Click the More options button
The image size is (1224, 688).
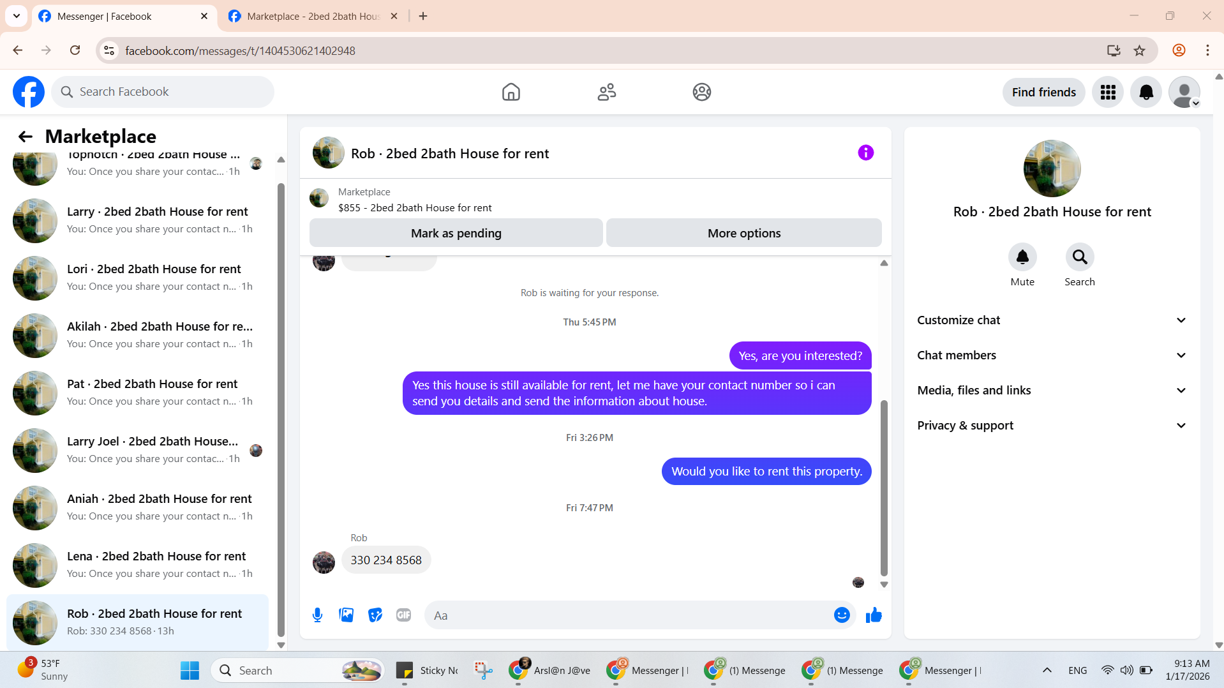tap(743, 234)
